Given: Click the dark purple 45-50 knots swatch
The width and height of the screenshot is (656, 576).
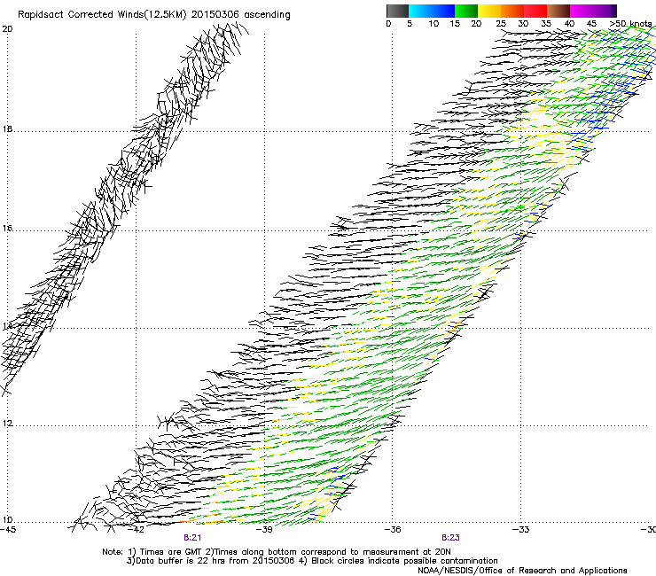Looking at the screenshot, I should tap(605, 11).
